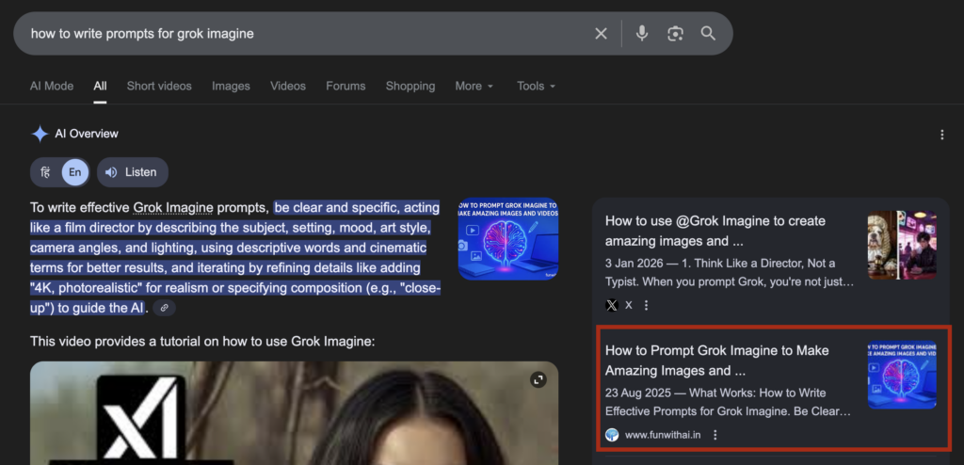Open the Short videos tab
The width and height of the screenshot is (964, 465).
tap(159, 86)
